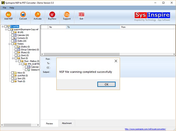176x131 pixels.
Task: Click the Drafts (24) folder icon
Action: click(15, 41)
